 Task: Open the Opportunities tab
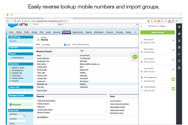coord(78,32)
